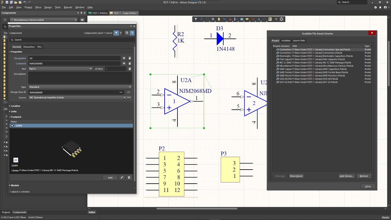
Task: Click the Open document folder icon
Action: (16, 2)
